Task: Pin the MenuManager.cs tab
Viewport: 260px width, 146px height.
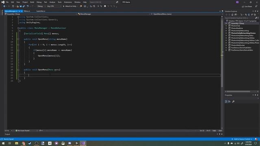Action: pos(19,11)
